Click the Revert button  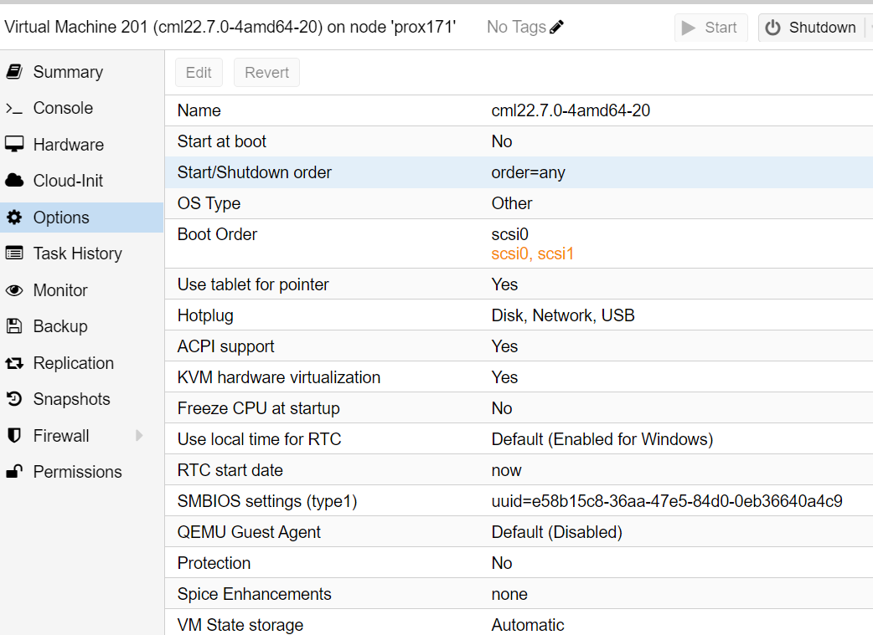266,72
